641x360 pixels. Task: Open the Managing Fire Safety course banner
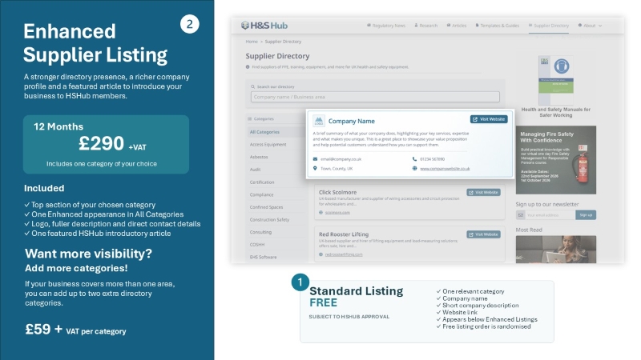556,160
